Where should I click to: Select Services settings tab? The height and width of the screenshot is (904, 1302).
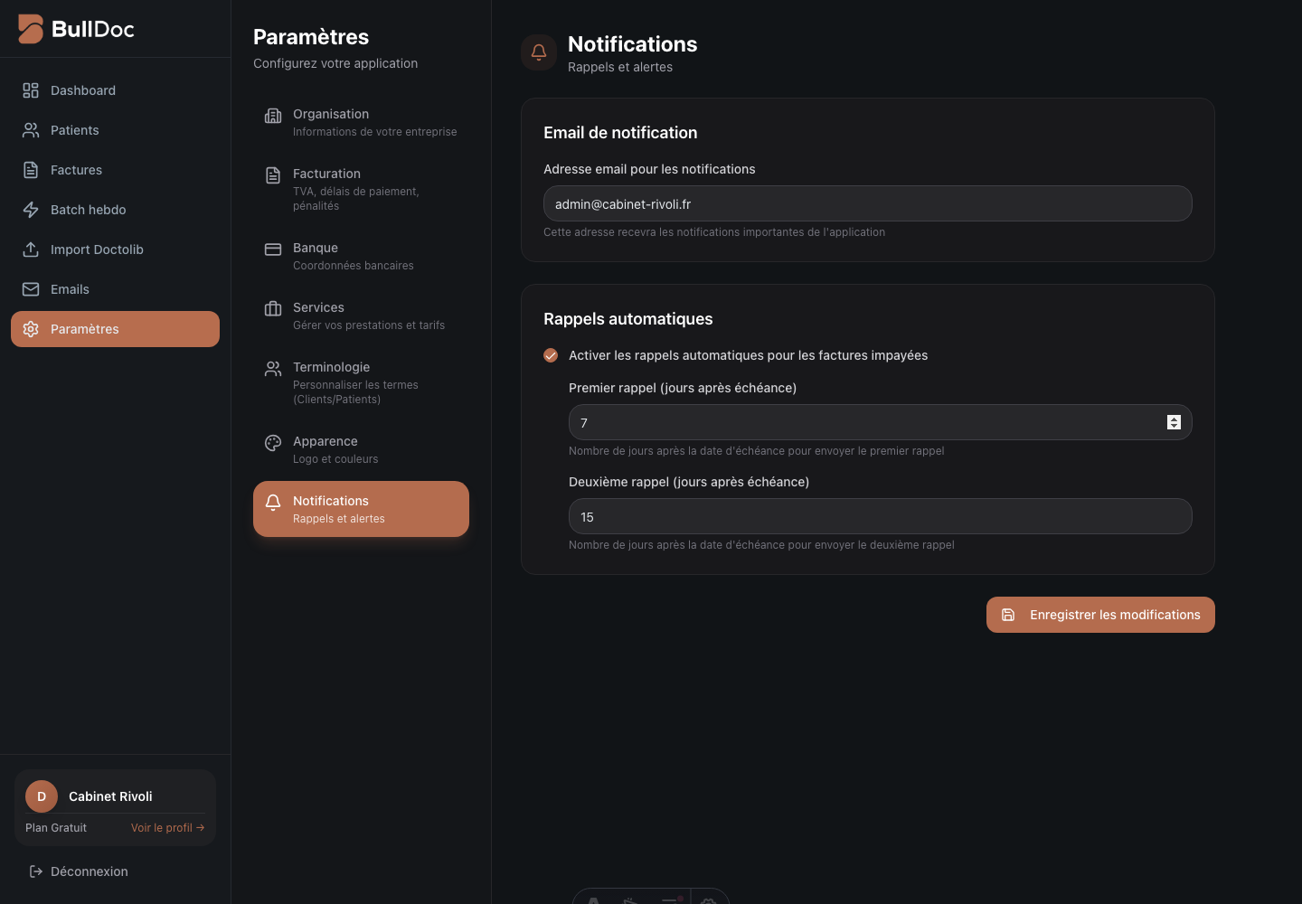tap(361, 315)
